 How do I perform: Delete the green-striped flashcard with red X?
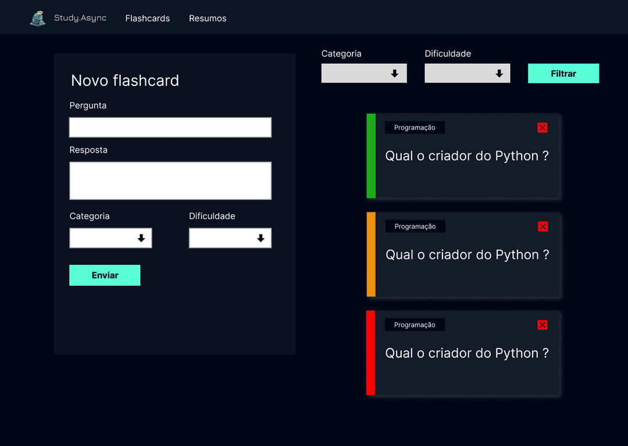point(543,128)
